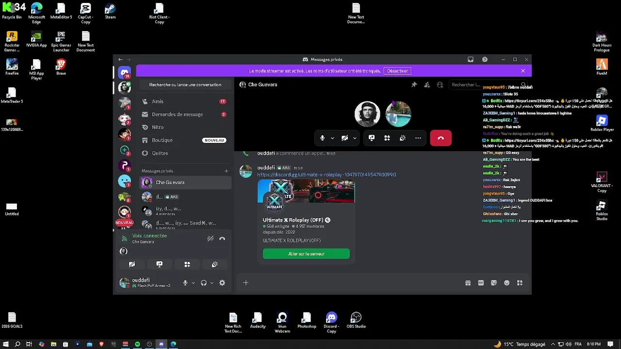Open user settings gear
Screen dimensions: 621x349
(x=222, y=283)
